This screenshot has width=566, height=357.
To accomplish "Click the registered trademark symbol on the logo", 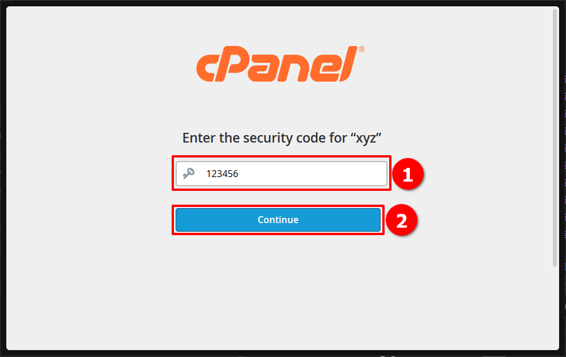I will [362, 48].
